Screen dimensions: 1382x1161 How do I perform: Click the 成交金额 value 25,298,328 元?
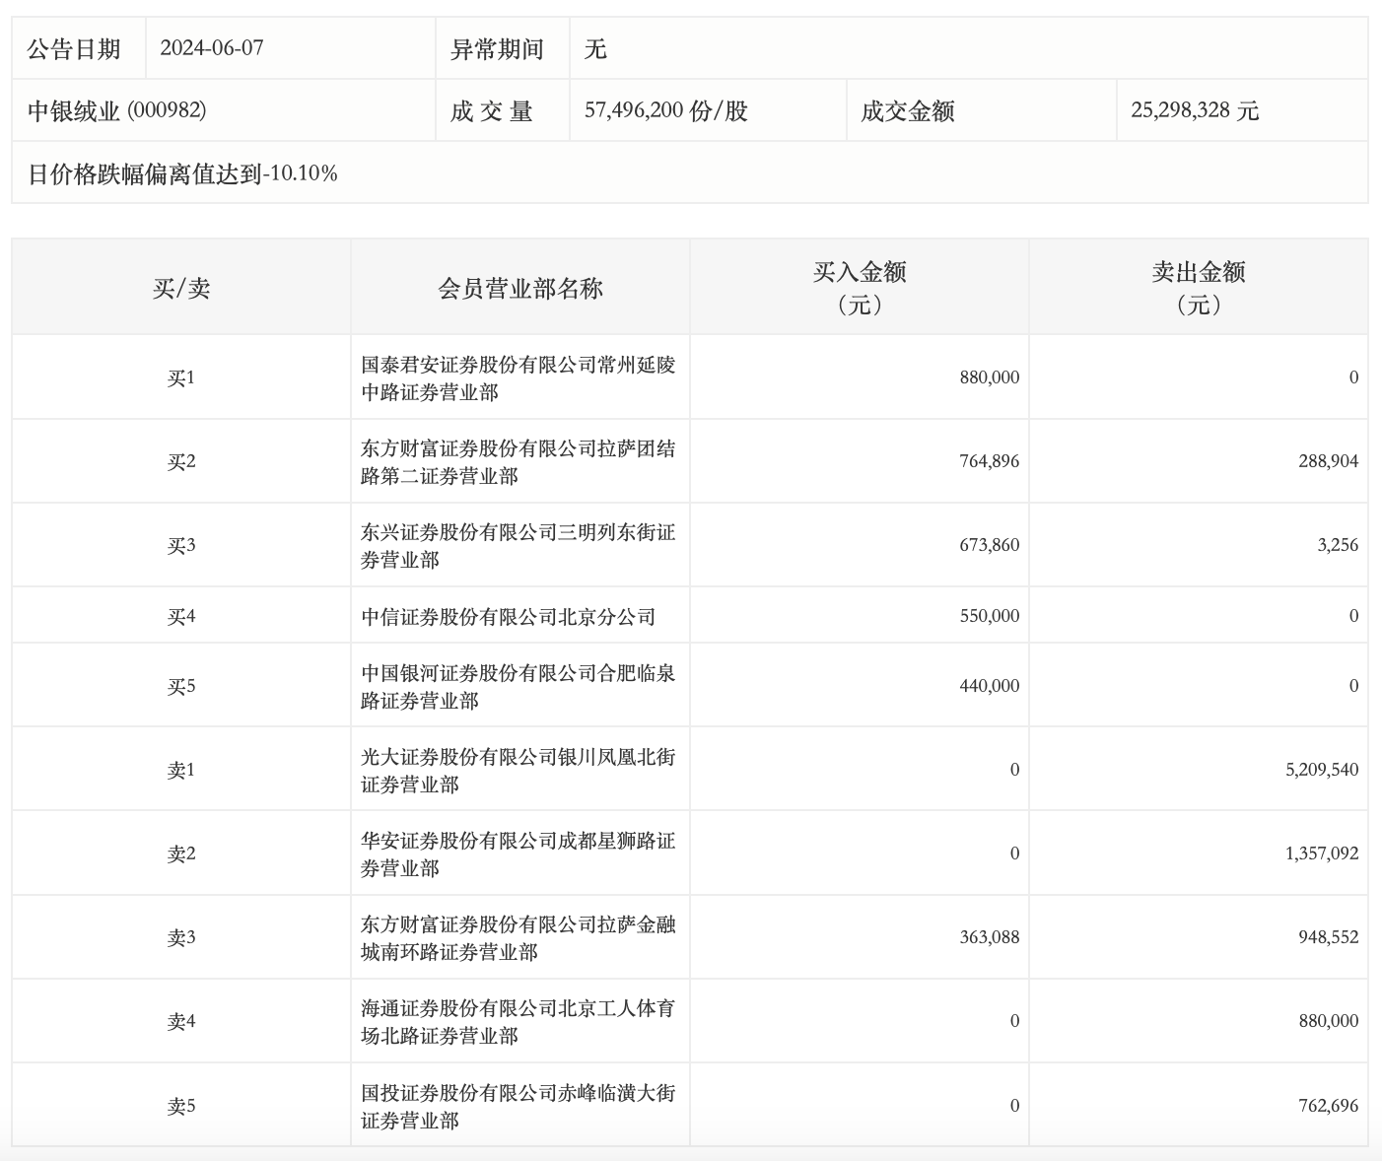[x=1194, y=110]
